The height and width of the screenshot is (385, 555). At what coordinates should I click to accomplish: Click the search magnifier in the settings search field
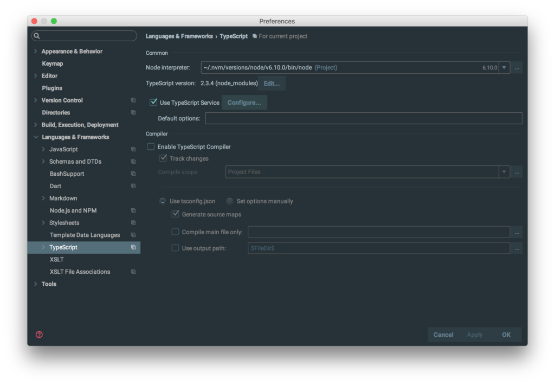[x=36, y=35]
